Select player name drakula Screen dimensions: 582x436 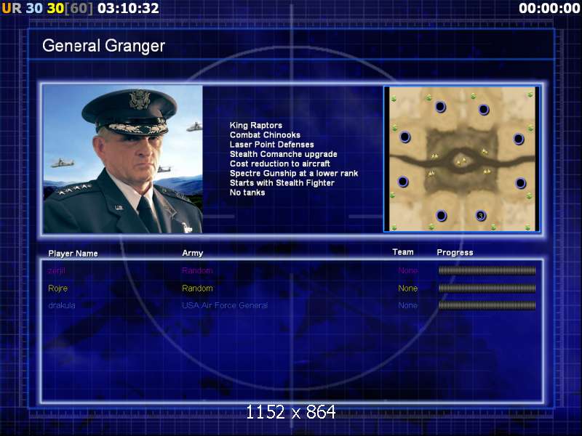click(x=62, y=305)
